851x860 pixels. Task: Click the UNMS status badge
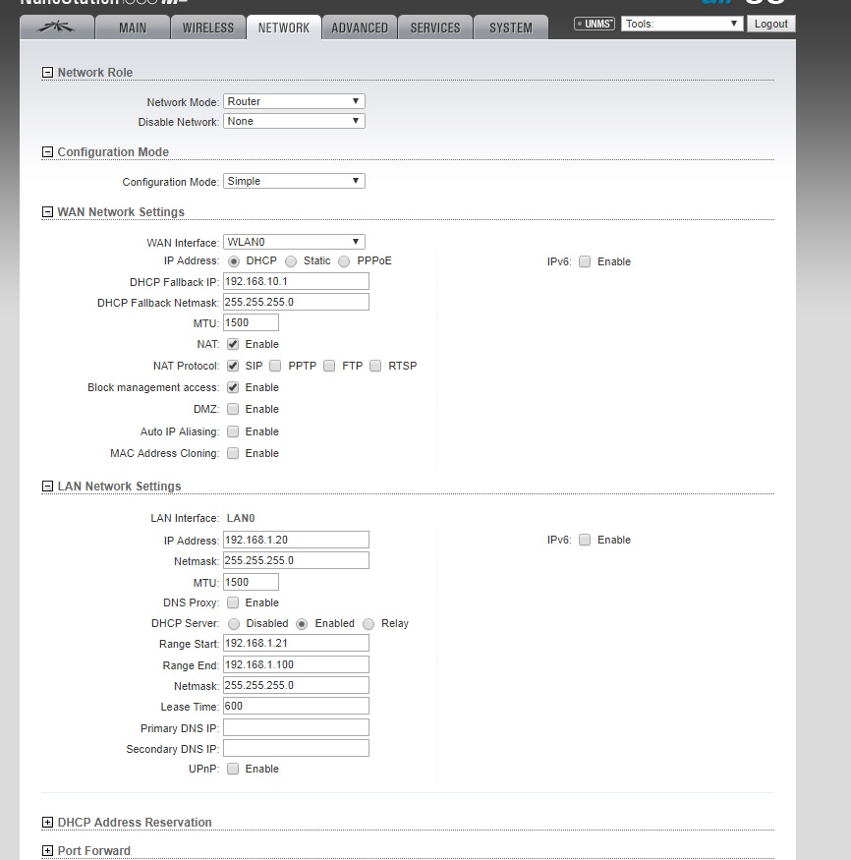click(595, 24)
